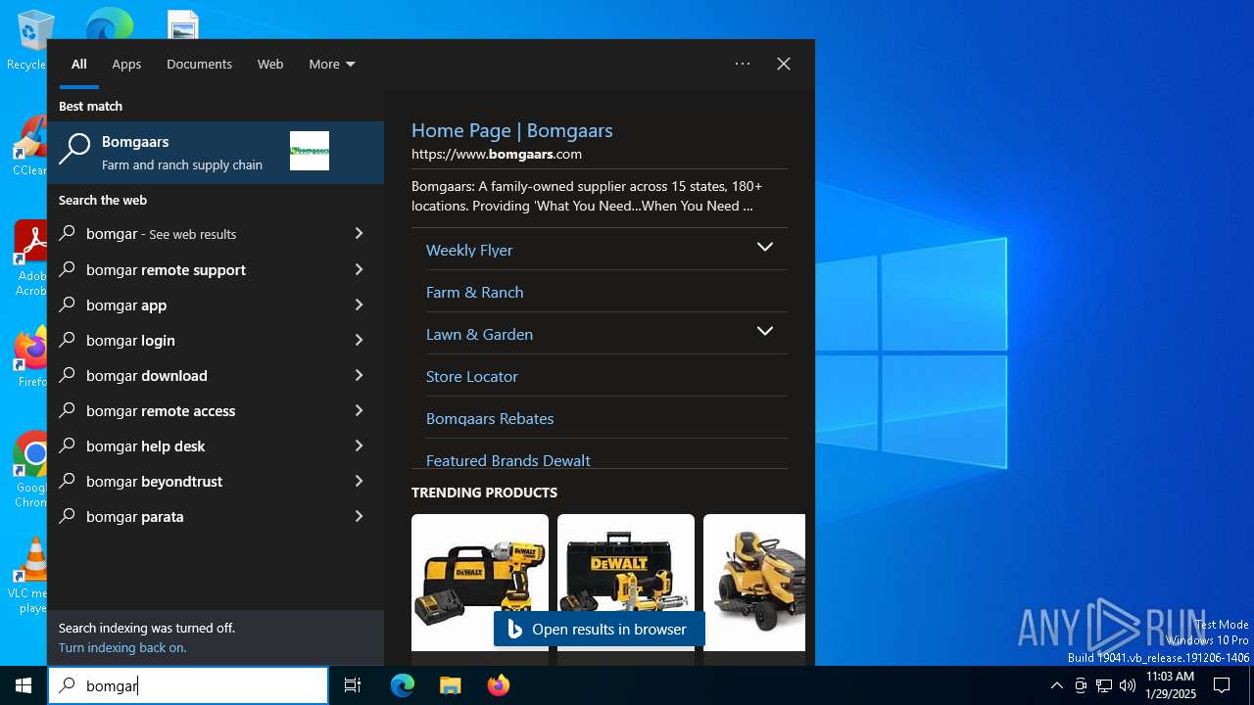Switch to the Apps tab

tap(126, 64)
